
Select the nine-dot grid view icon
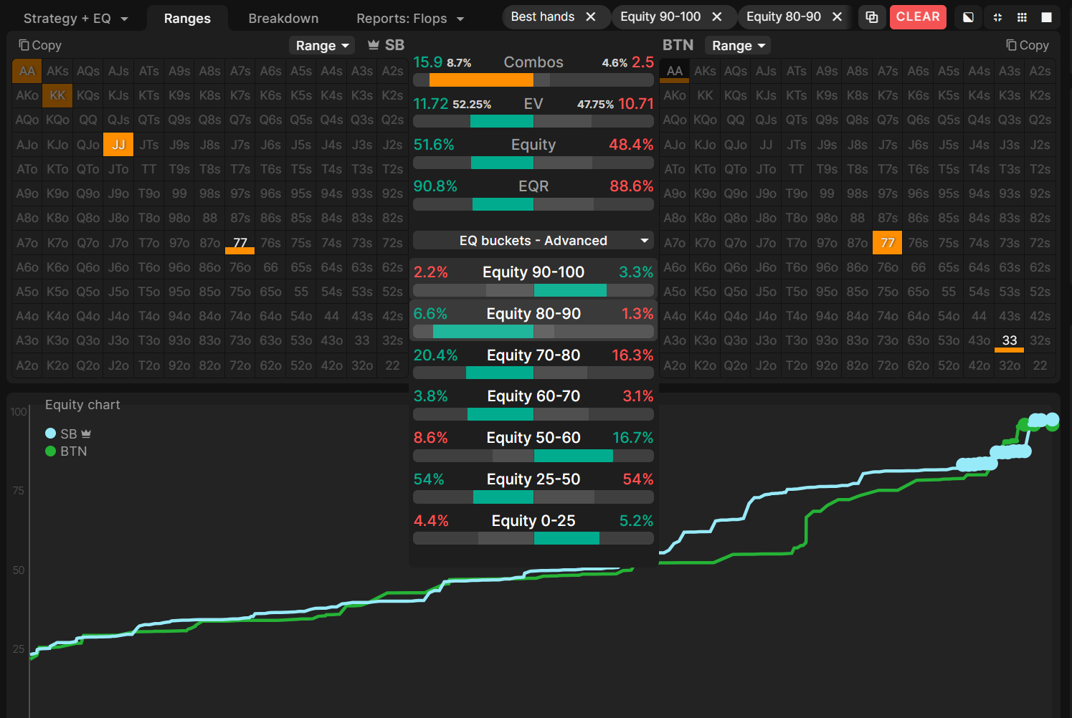pyautogui.click(x=1022, y=17)
